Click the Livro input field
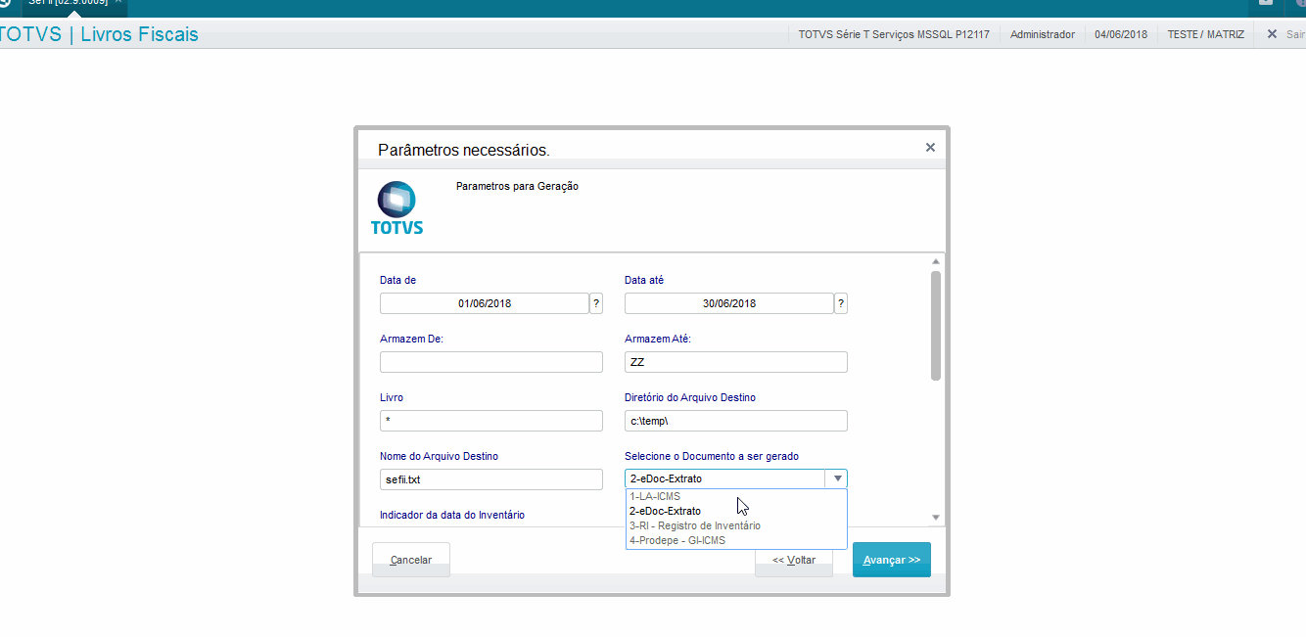This screenshot has height=637, width=1306. pyautogui.click(x=491, y=421)
